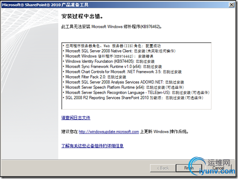Viewport: 238px width, 179px height.
Task: Click the Finish button
Action: click(x=189, y=168)
